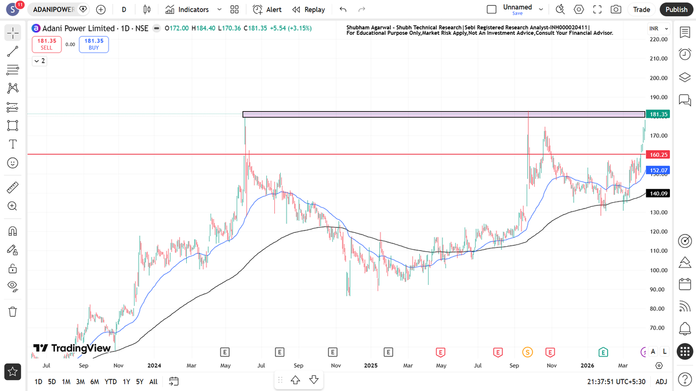696x391 pixels.
Task: Click the 181.35 SELL button
Action: click(46, 44)
